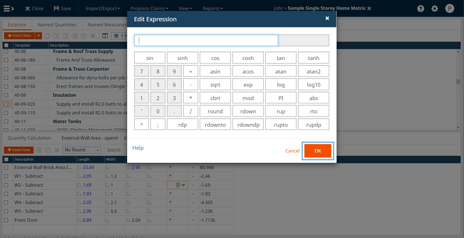Image resolution: width=464 pixels, height=238 pixels.
Task: Open the View dropdown menu
Action: point(185,8)
